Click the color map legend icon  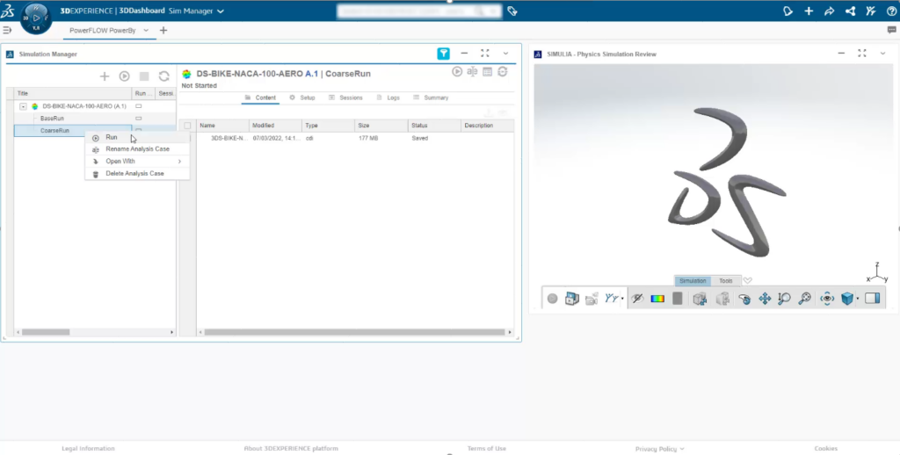pos(657,299)
